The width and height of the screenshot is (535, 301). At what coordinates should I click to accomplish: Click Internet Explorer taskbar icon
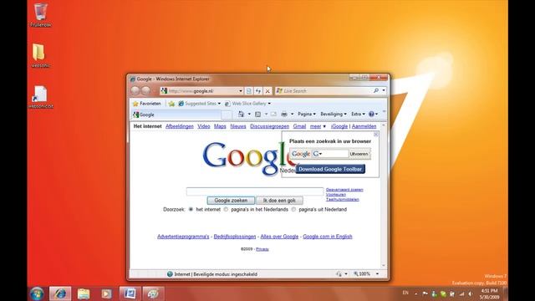tap(60, 293)
